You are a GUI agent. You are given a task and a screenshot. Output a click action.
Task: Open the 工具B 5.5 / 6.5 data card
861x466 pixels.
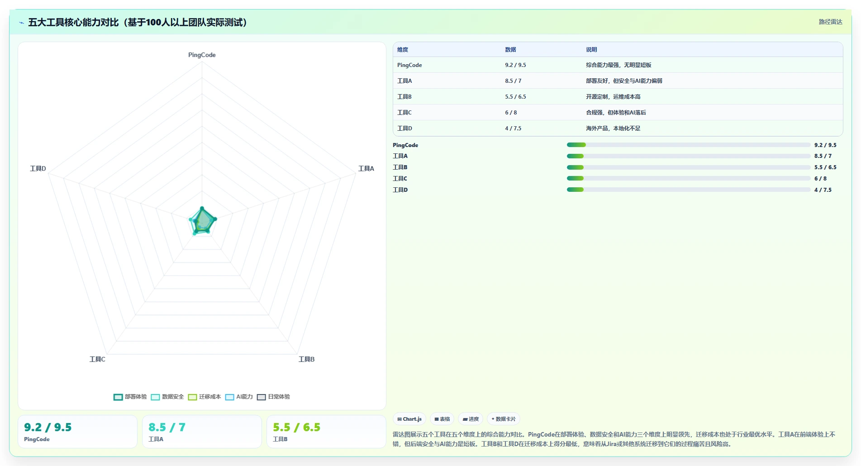pyautogui.click(x=326, y=432)
